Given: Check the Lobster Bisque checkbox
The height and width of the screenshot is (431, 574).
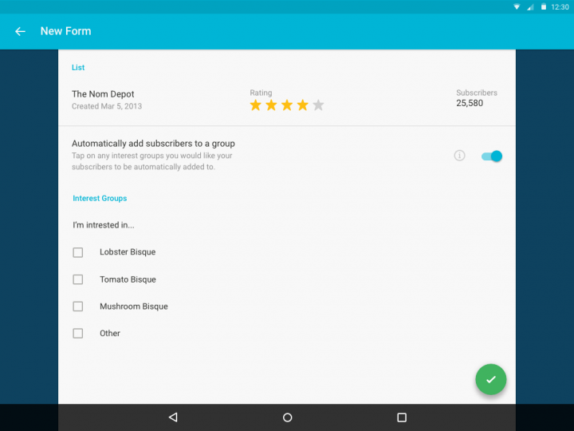Looking at the screenshot, I should (78, 252).
